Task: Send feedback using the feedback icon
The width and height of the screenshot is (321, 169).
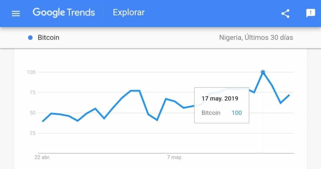Action: point(310,13)
